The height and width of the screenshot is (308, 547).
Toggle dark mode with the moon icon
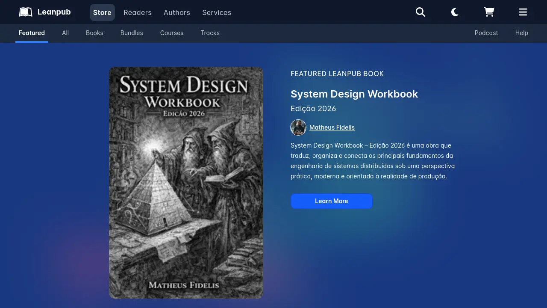pos(454,12)
